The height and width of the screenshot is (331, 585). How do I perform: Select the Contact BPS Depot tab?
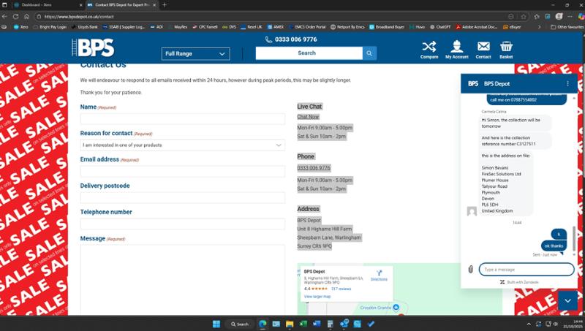point(122,5)
